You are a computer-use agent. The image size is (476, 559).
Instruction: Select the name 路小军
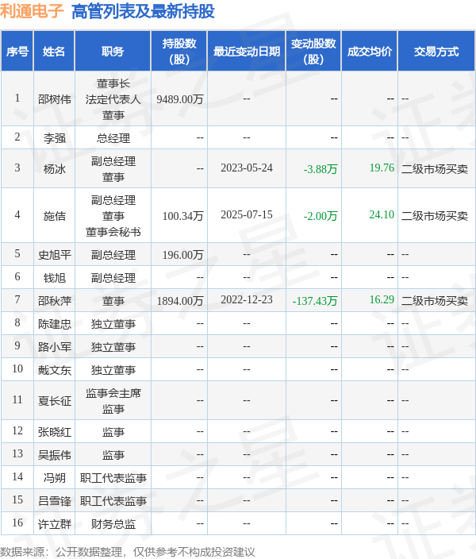(x=54, y=346)
